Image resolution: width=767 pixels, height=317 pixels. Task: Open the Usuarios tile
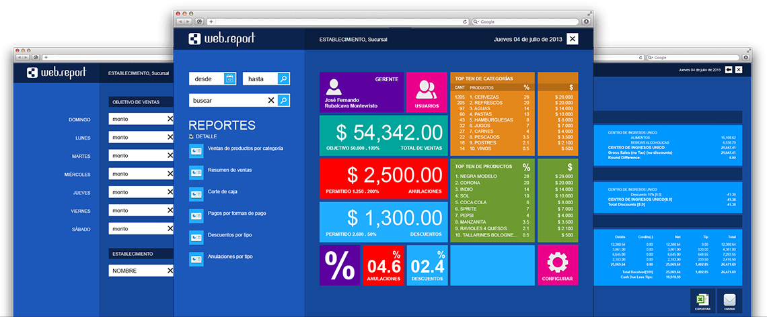coord(426,93)
